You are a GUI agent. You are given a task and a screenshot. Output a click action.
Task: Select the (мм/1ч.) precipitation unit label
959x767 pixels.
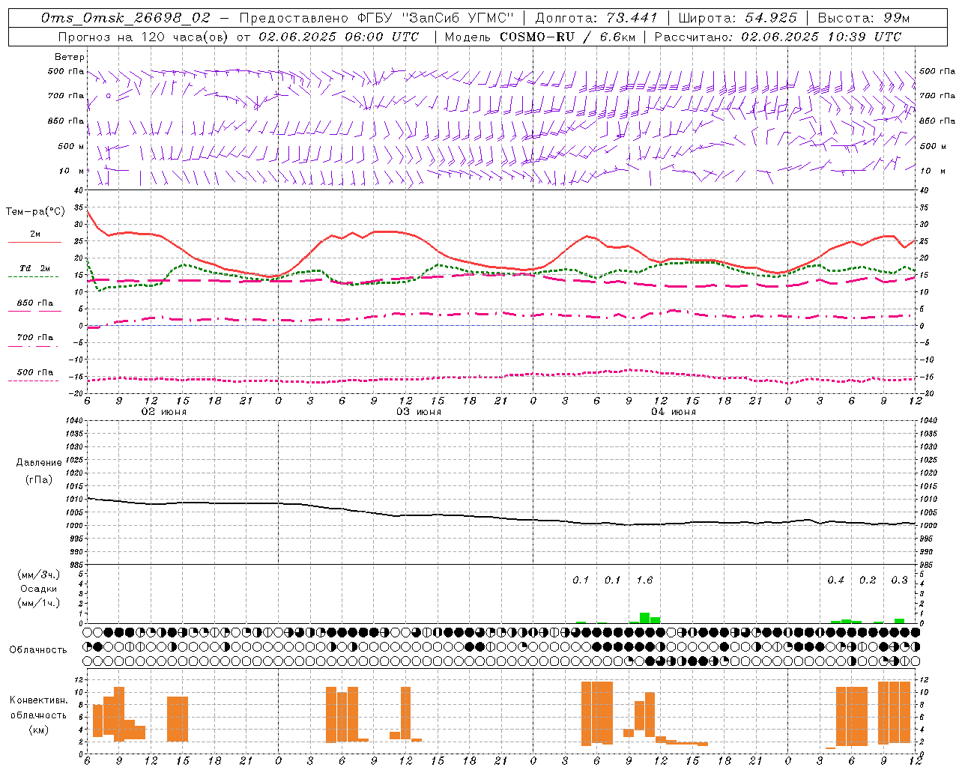[x=39, y=603]
